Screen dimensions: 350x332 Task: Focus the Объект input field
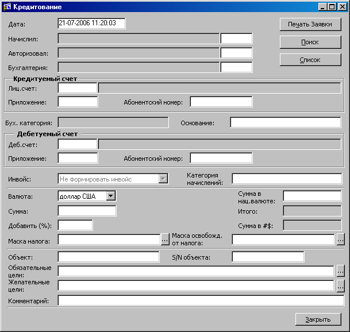109,257
